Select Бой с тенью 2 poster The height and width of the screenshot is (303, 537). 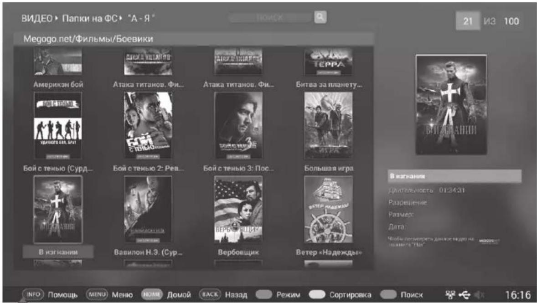pyautogui.click(x=148, y=125)
